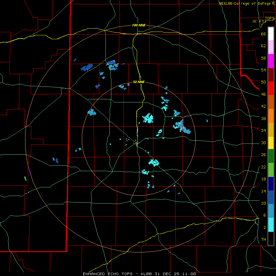Click the legend value 10
Viewport: 276px width, 276px height.
pyautogui.click(x=263, y=203)
